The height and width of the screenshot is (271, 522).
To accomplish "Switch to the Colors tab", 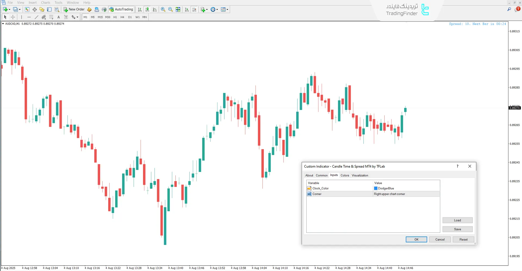I will (345, 175).
